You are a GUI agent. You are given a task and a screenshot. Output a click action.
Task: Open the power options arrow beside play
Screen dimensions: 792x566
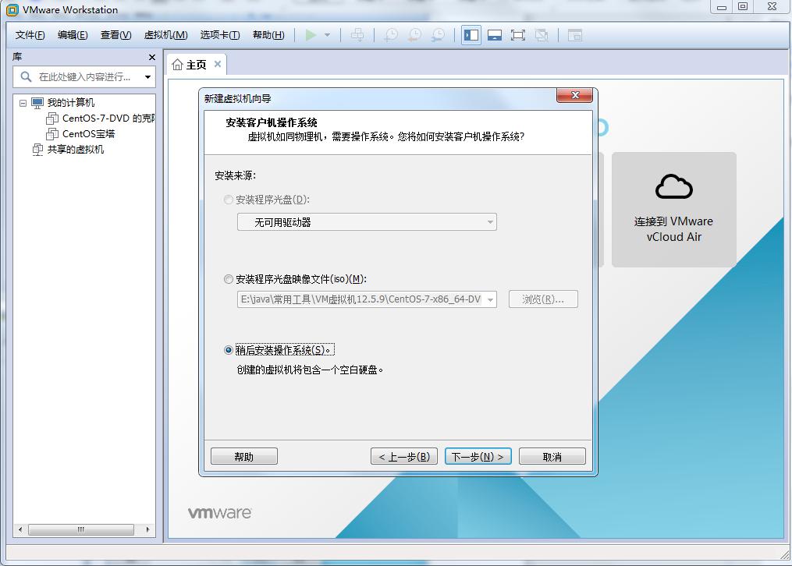click(x=327, y=35)
